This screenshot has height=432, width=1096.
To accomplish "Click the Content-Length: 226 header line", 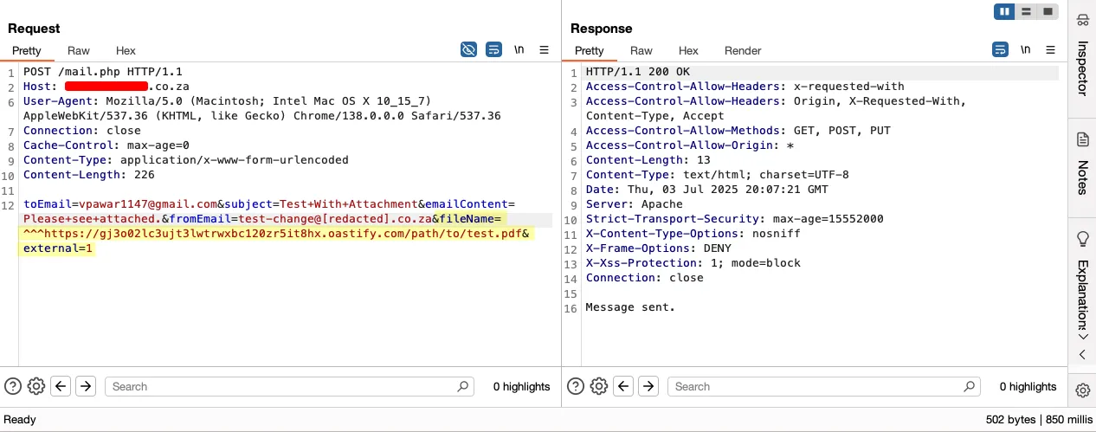I will 89,175.
